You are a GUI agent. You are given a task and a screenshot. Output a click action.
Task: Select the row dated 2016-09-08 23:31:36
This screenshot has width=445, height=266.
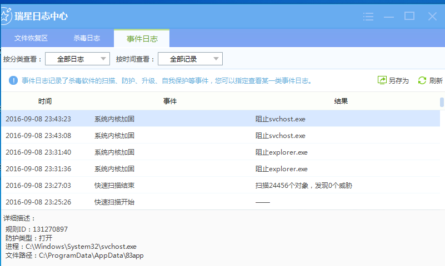click(221, 168)
